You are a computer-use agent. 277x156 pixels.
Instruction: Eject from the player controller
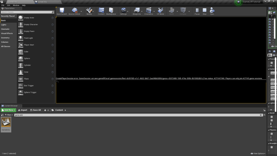[212, 11]
